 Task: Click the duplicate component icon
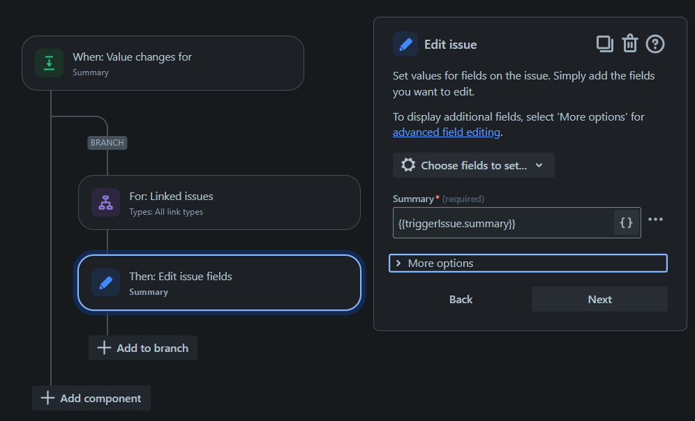coord(604,44)
